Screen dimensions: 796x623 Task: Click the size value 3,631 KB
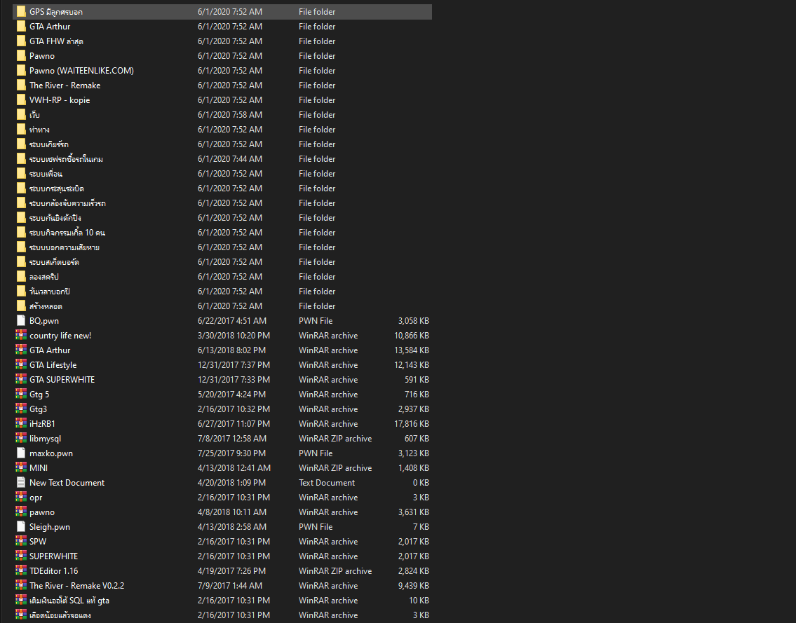point(414,512)
